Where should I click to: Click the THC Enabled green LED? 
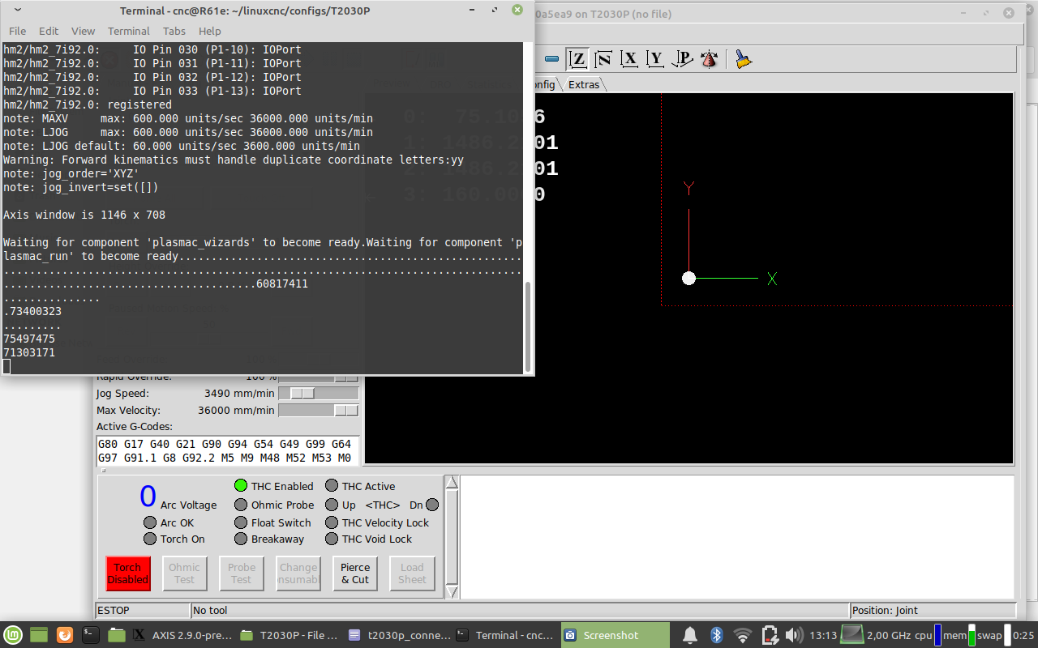(x=241, y=486)
